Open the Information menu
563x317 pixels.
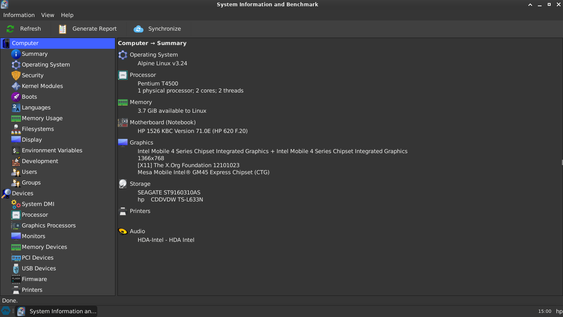point(19,15)
